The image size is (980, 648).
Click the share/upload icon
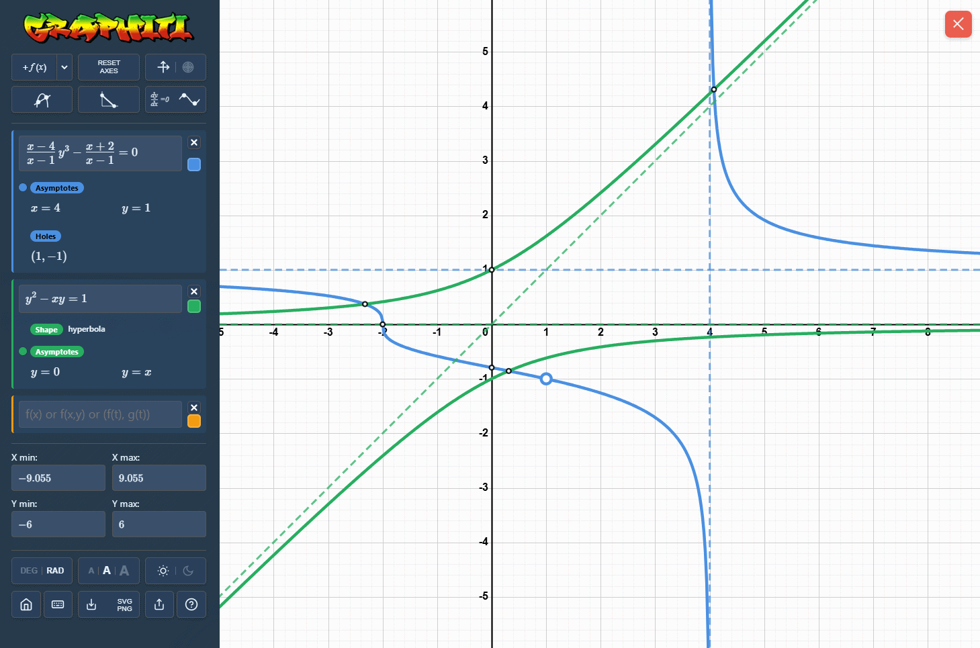[159, 604]
